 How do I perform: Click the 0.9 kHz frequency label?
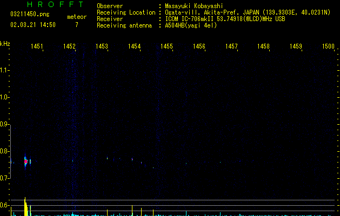click(x=4, y=124)
